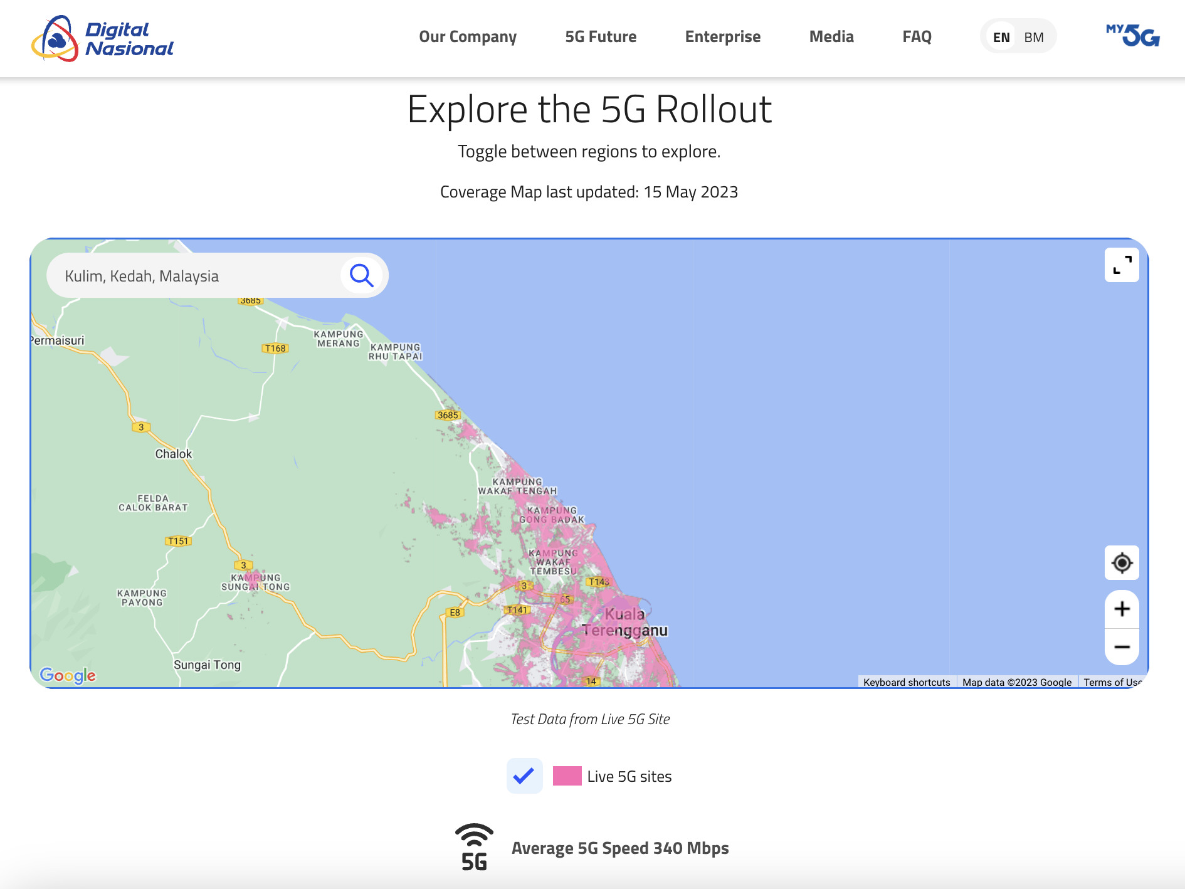Uncheck the Live 5G sites checkbox
This screenshot has height=889, width=1185.
524,776
